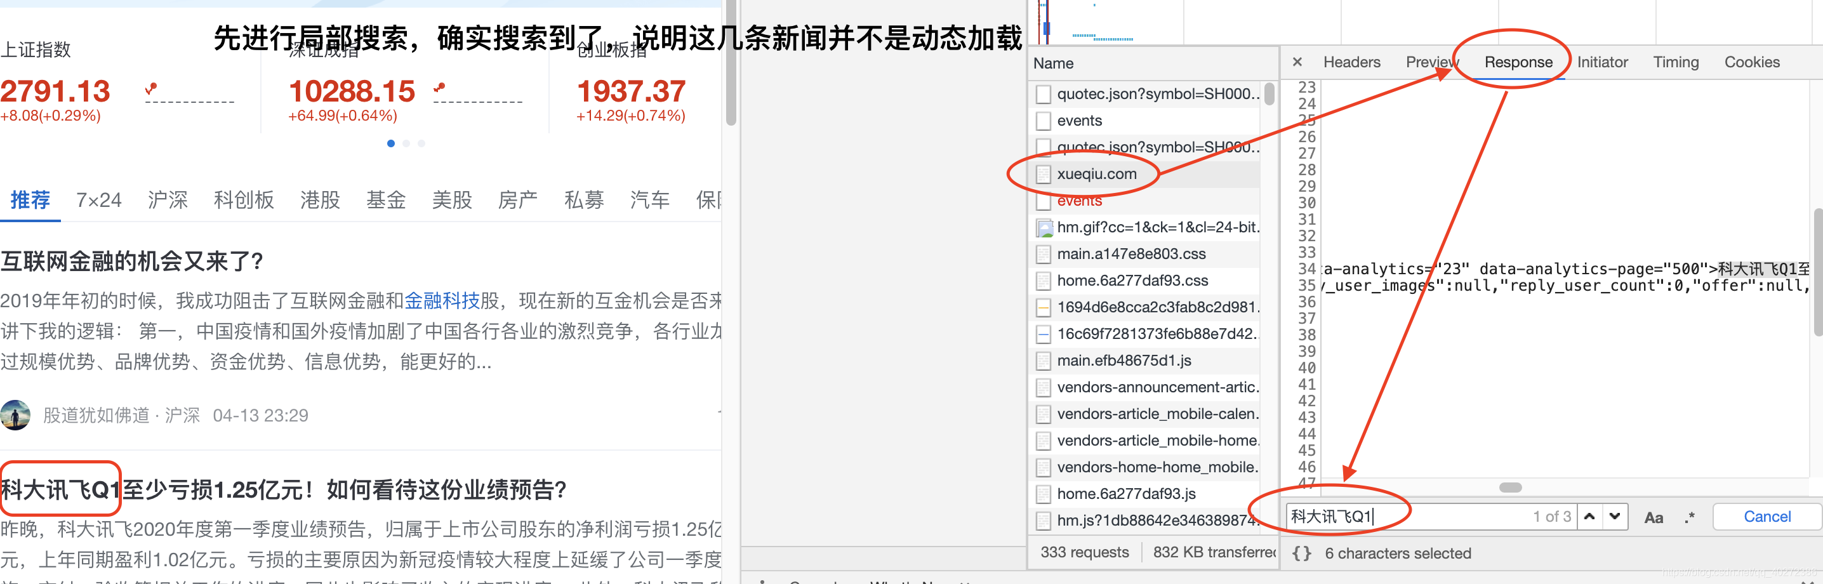Pretty print the response with braces icon
The image size is (1823, 584).
pos(1301,554)
